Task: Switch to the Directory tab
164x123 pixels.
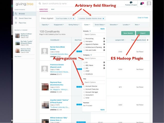Action: pyautogui.click(x=44, y=9)
